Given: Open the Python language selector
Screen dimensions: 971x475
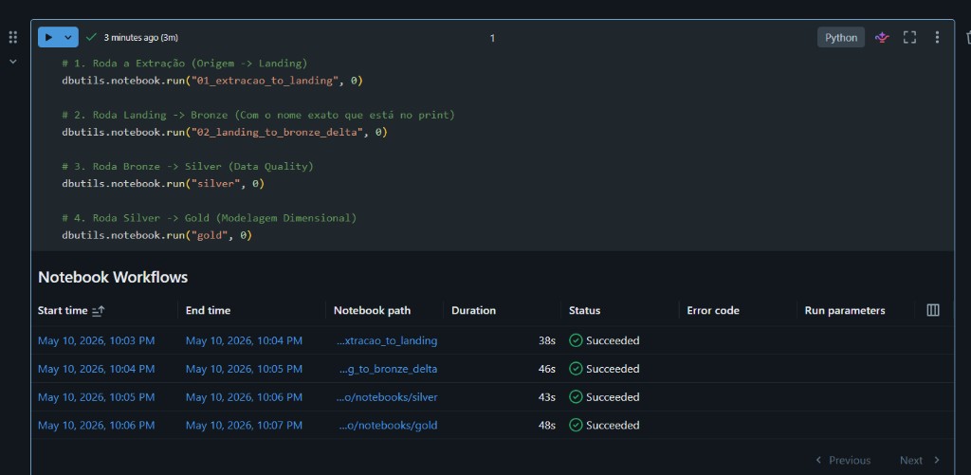Looking at the screenshot, I should (841, 37).
